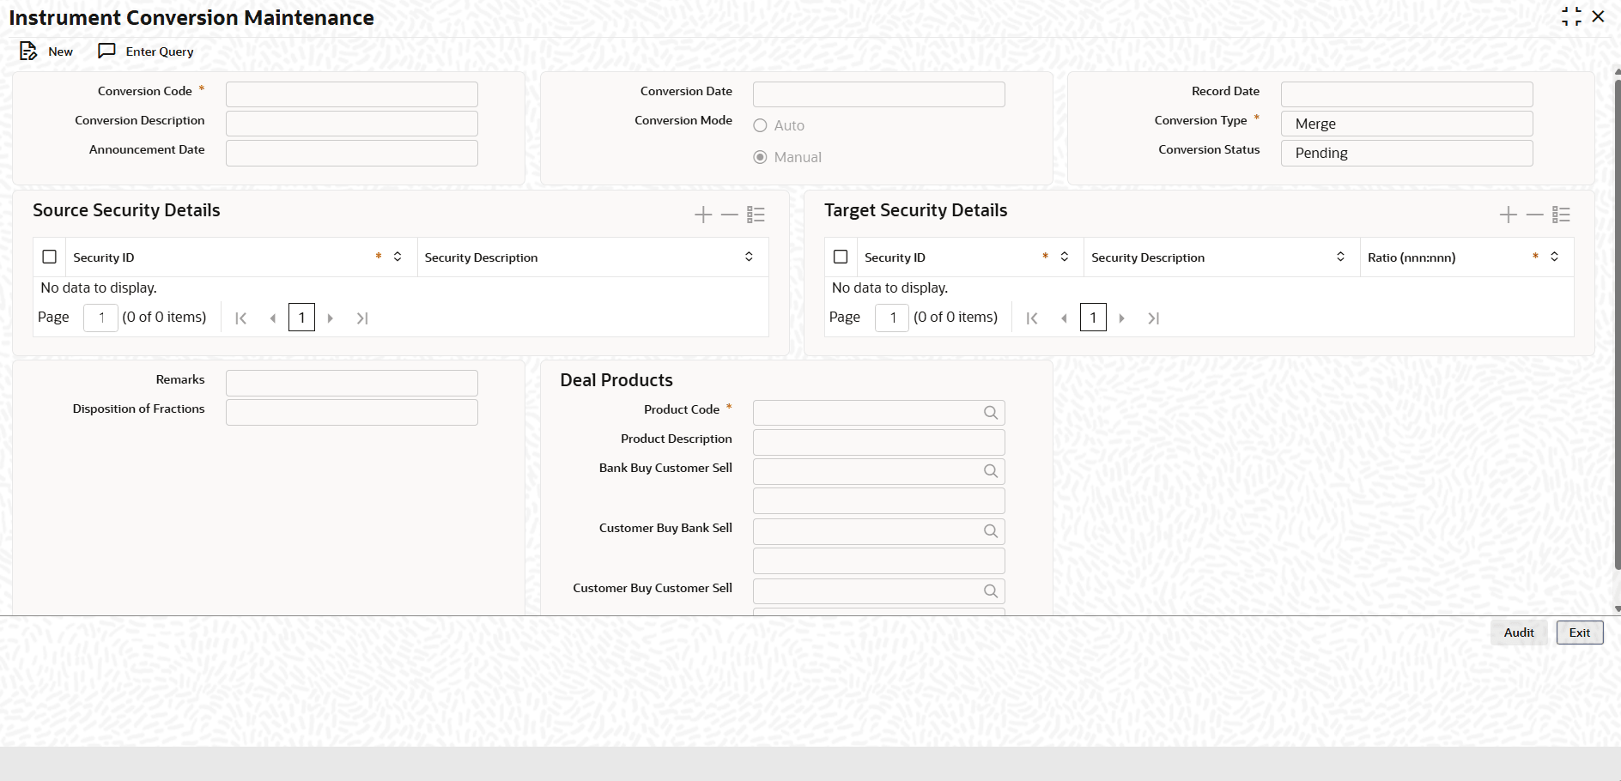Click the Enter Query toolbar label
The width and height of the screenshot is (1621, 781).
point(160,51)
